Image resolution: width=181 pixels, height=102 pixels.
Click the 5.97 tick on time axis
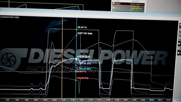(x=17, y=100)
